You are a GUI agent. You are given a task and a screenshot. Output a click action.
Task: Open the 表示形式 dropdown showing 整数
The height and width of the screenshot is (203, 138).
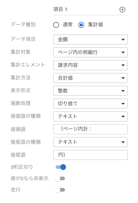90,91
